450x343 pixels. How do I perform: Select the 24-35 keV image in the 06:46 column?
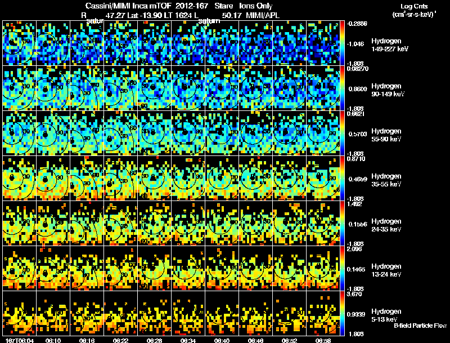coord(255,224)
